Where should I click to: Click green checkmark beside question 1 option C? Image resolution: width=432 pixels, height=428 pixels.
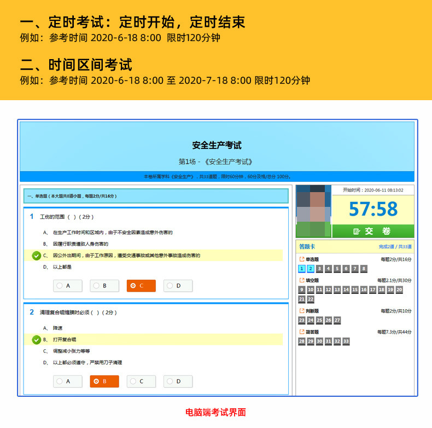(x=37, y=256)
